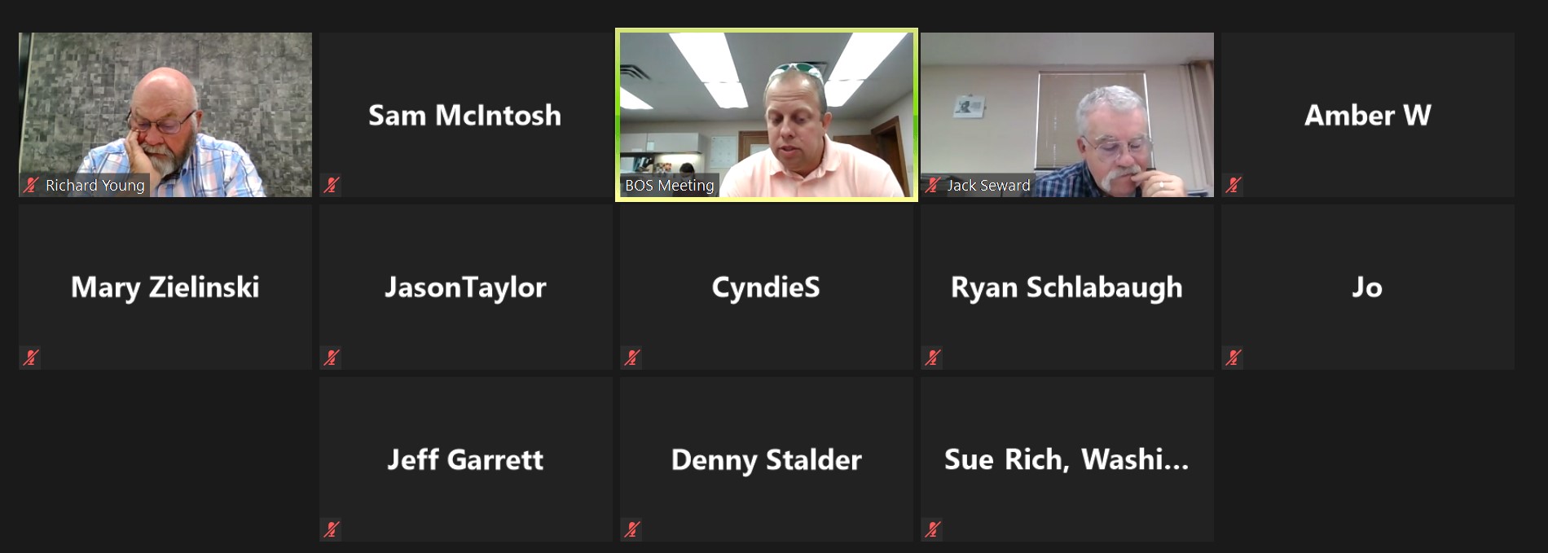
Task: Select Richard Young's video thumbnail
Action: click(165, 115)
